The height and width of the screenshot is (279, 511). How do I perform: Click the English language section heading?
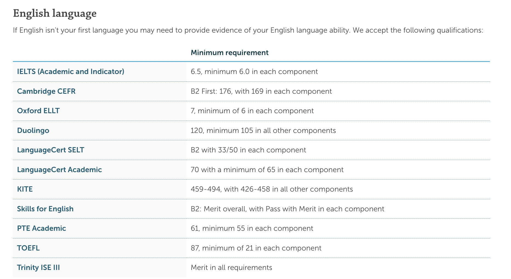(55, 13)
